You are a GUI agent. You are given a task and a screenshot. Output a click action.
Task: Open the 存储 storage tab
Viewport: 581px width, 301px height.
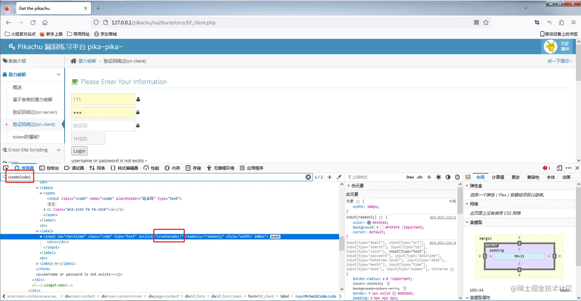point(193,168)
